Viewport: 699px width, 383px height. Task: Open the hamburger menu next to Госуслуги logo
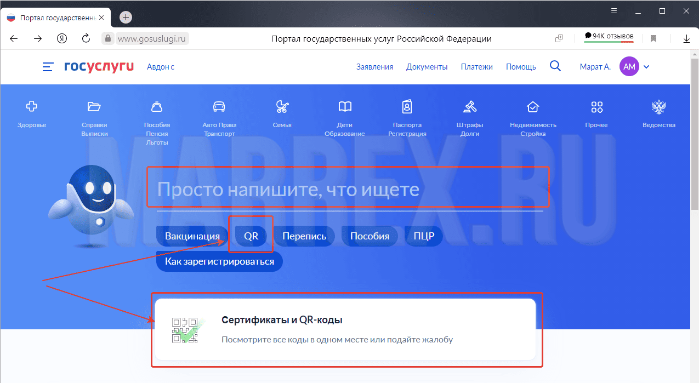tap(48, 67)
